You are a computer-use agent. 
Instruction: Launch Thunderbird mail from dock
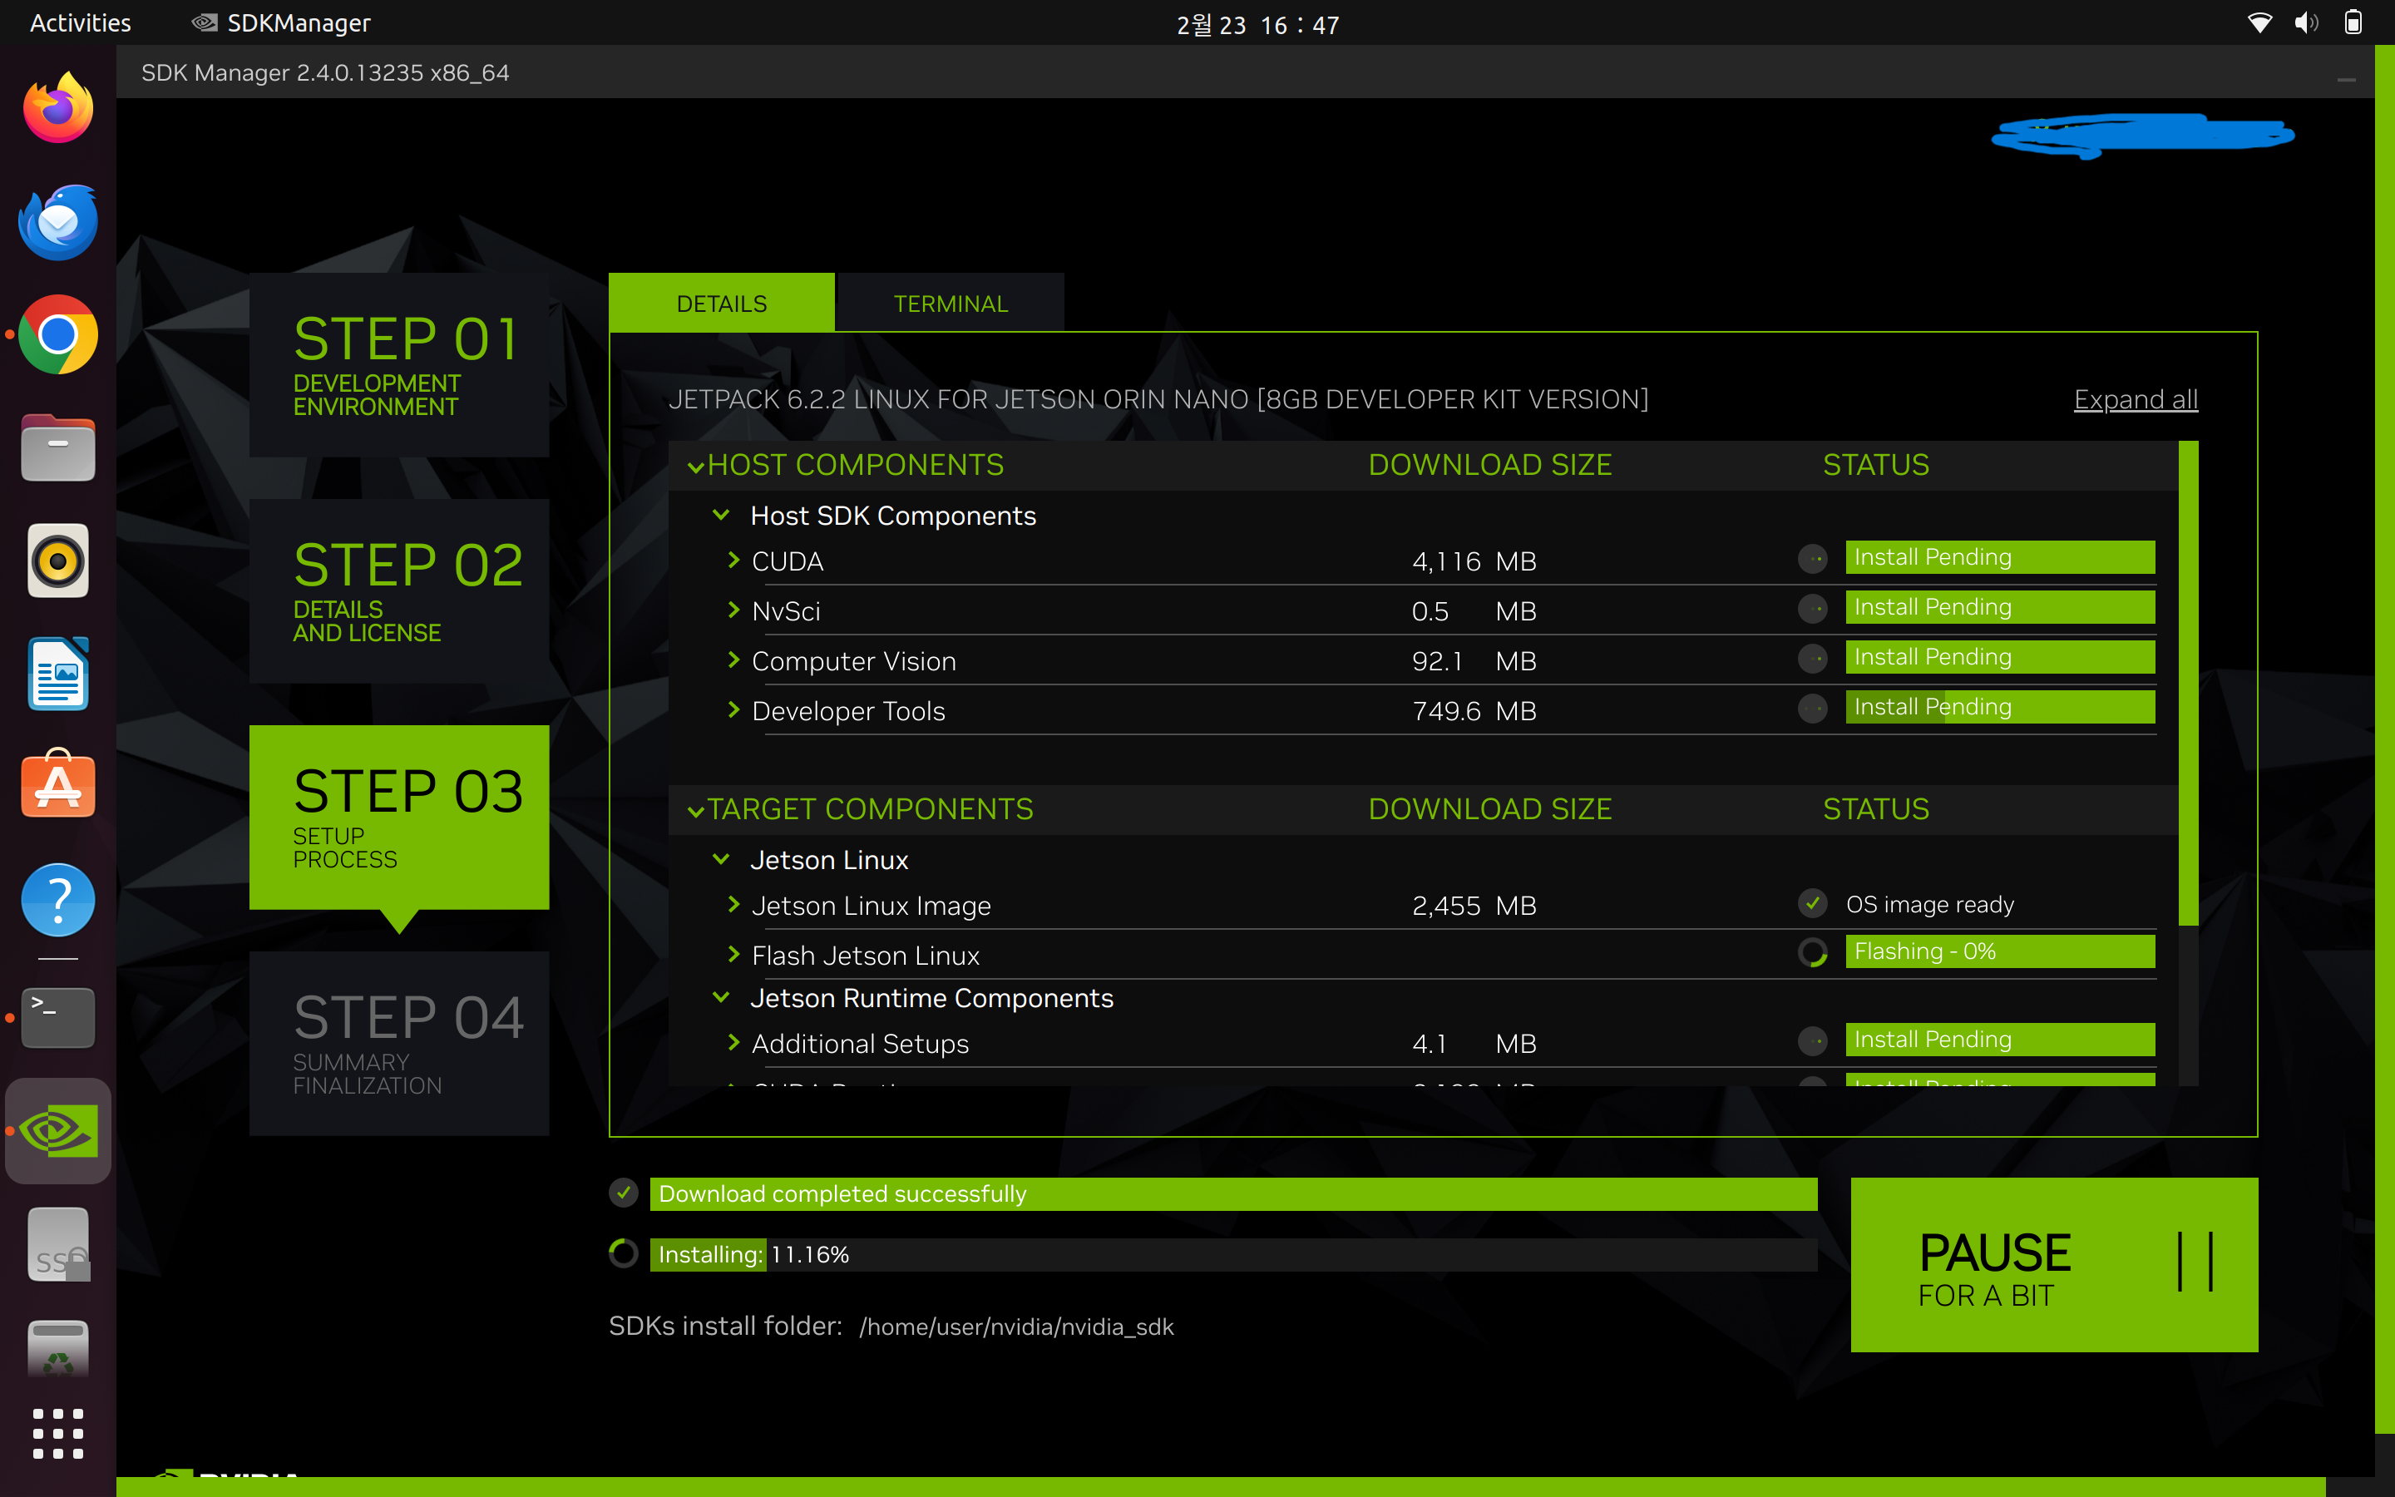pyautogui.click(x=57, y=222)
